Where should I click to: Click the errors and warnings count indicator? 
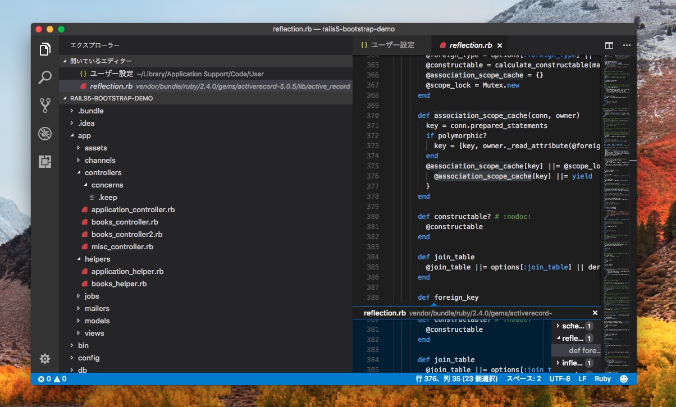click(x=52, y=379)
